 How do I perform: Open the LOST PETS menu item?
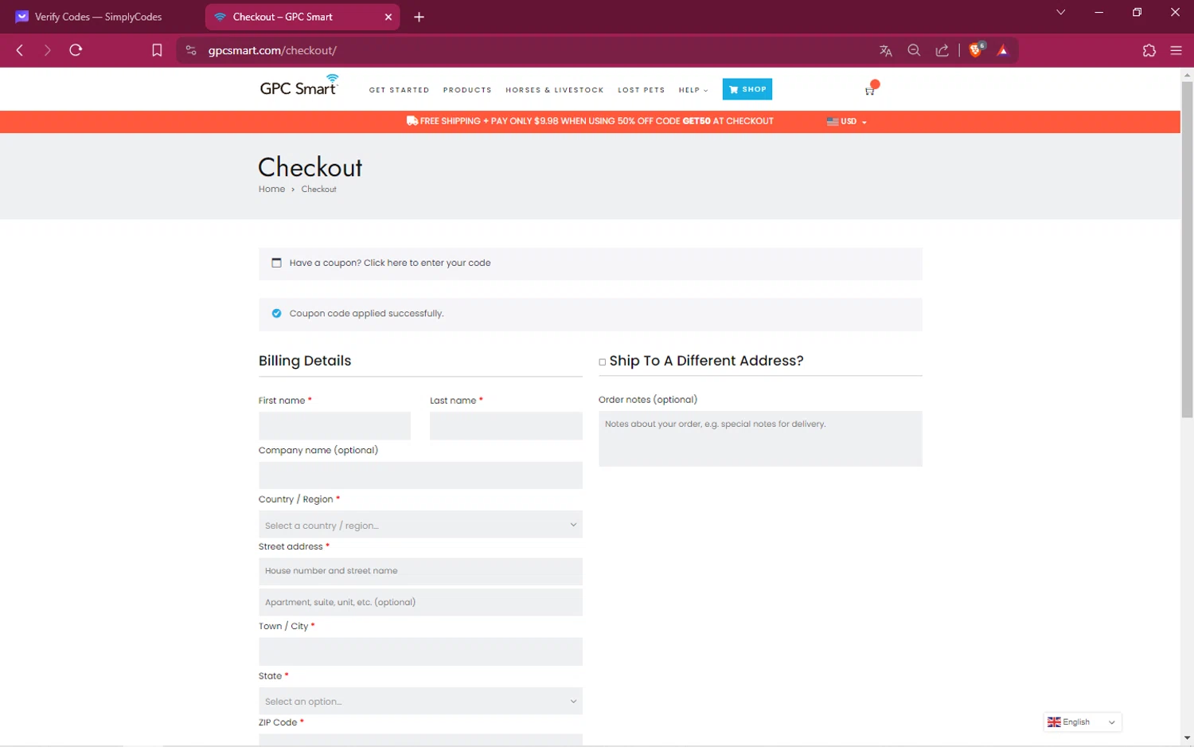click(x=641, y=90)
